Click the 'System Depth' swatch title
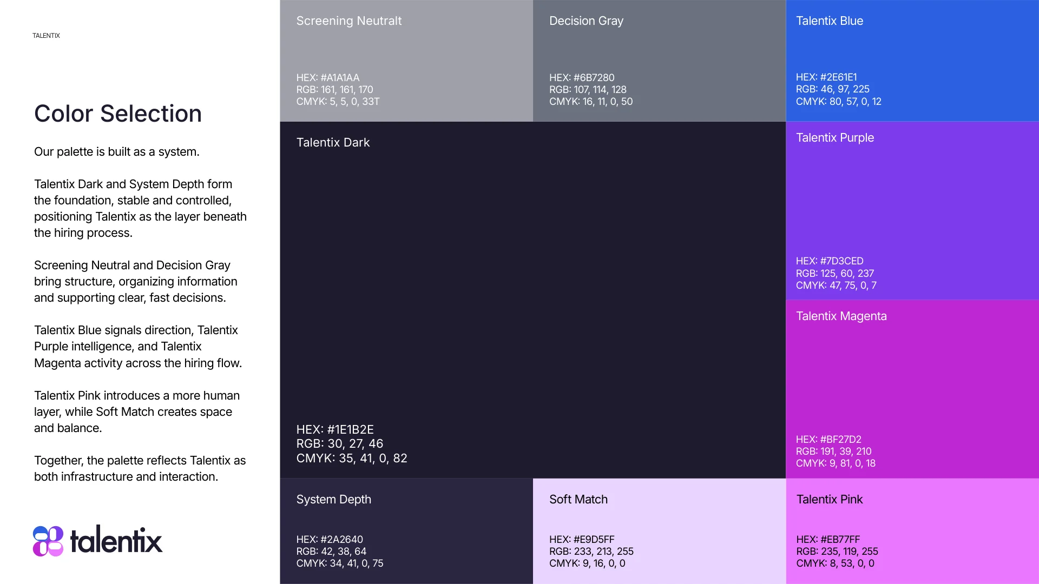1039x584 pixels. [334, 500]
